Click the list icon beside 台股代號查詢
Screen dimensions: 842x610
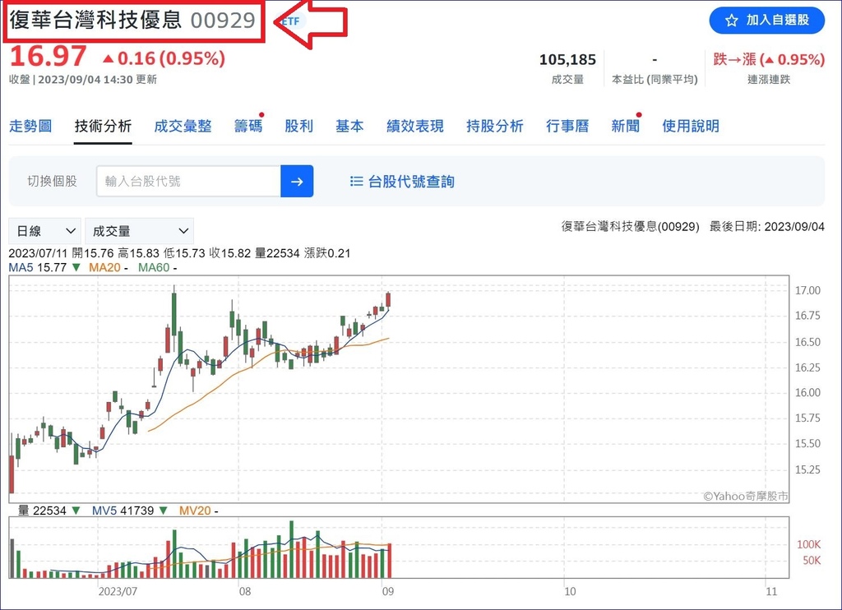pos(357,182)
